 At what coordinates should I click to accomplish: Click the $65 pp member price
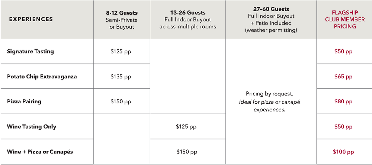point(344,77)
